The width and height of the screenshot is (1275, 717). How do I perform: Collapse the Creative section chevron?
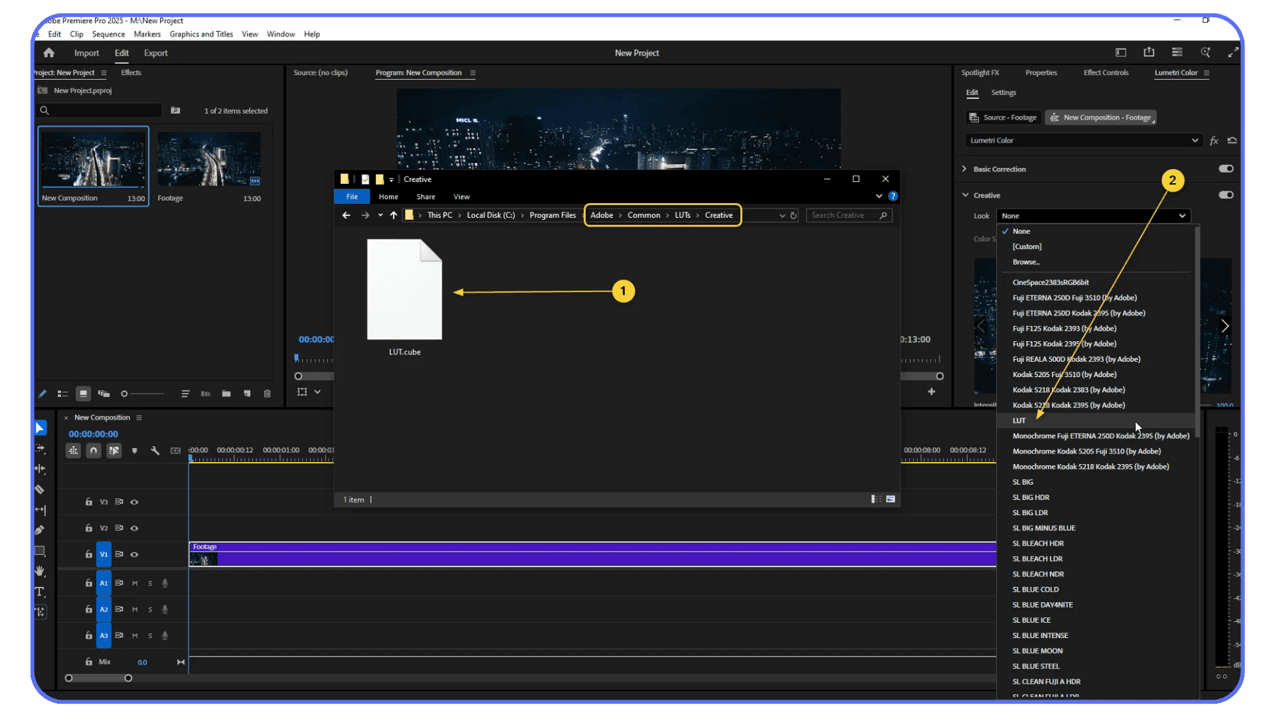[966, 195]
